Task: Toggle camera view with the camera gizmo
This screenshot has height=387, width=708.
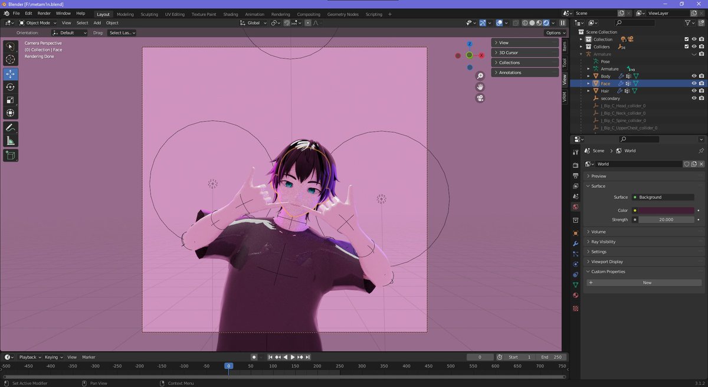Action: click(480, 98)
